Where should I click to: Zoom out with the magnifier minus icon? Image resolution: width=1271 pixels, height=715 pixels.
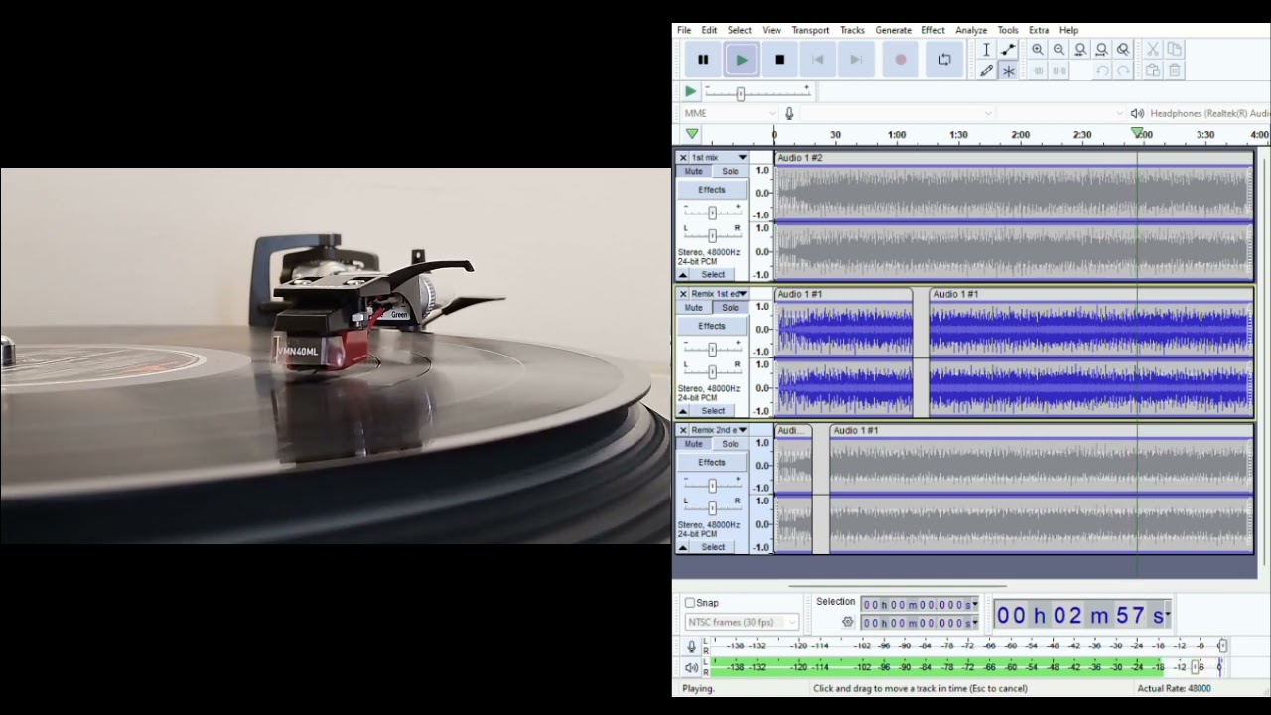tap(1059, 50)
